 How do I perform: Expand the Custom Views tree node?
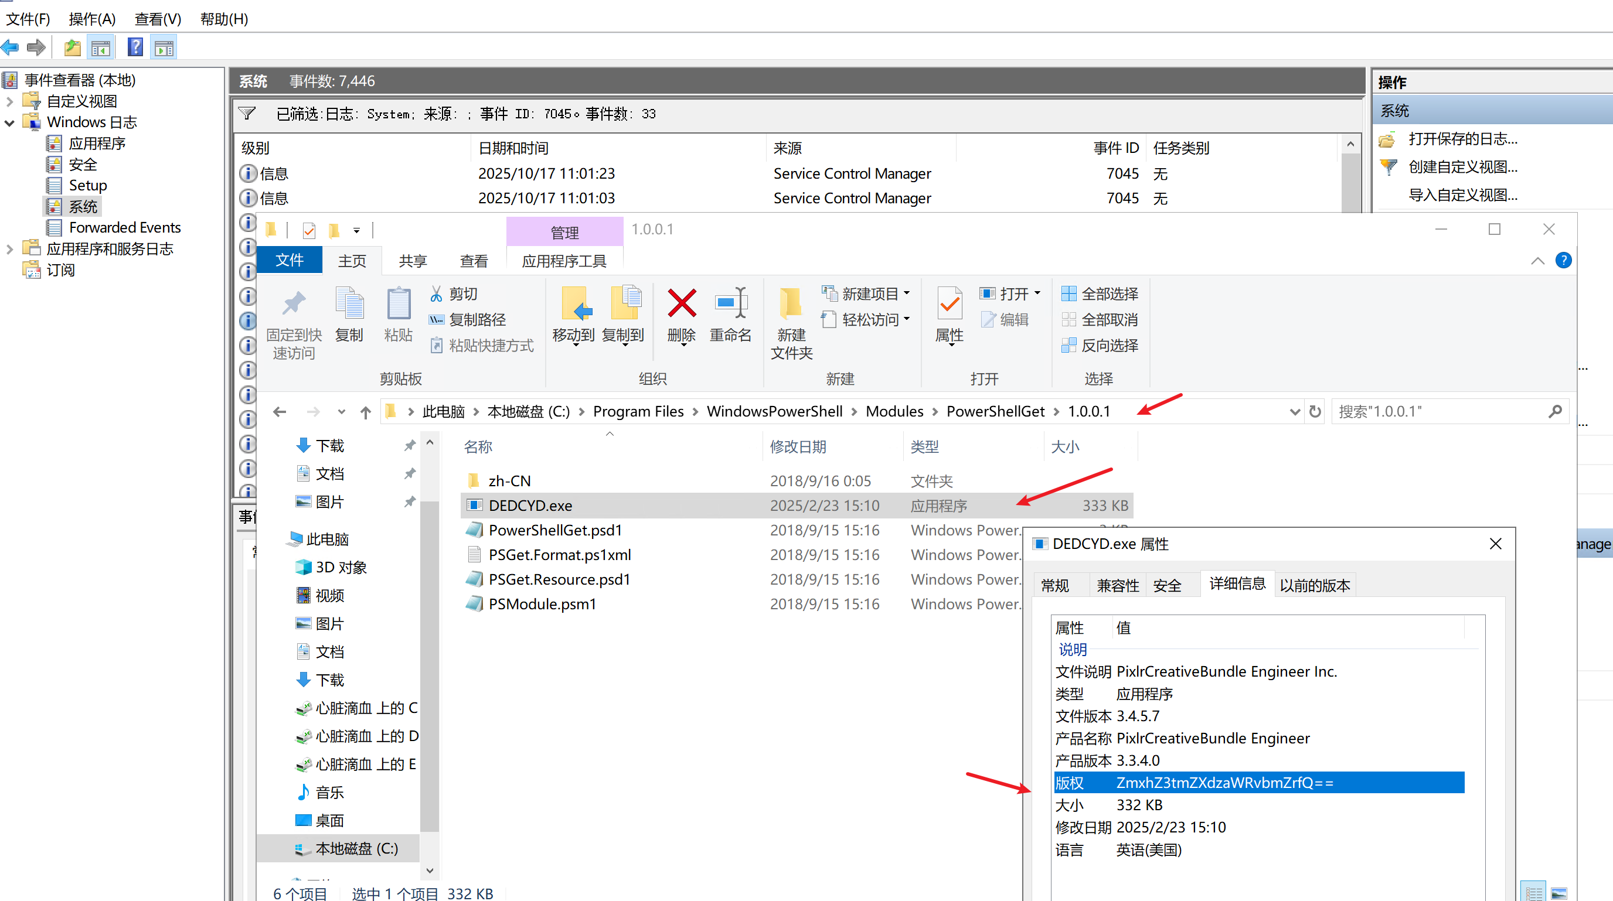click(x=9, y=101)
